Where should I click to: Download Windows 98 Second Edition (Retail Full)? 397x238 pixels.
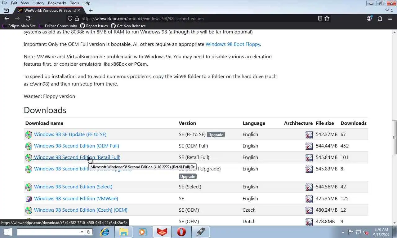point(77,157)
